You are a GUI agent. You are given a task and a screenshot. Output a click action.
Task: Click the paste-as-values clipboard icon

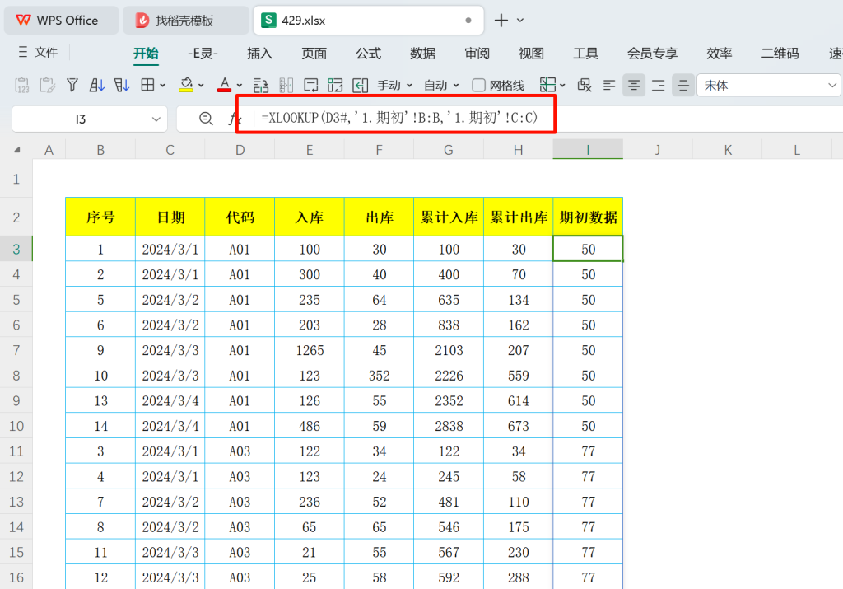click(x=22, y=85)
